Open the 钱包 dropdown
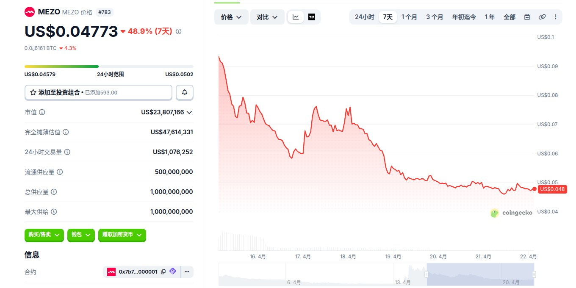 pyautogui.click(x=81, y=235)
